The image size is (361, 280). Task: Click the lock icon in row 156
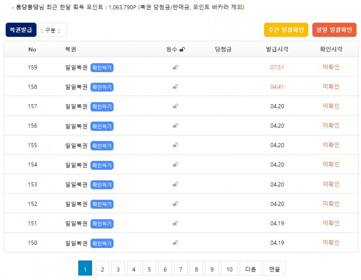pyautogui.click(x=176, y=126)
